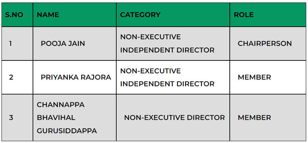
Task: Click the MEMBER role in row 2
Action: click(268, 77)
